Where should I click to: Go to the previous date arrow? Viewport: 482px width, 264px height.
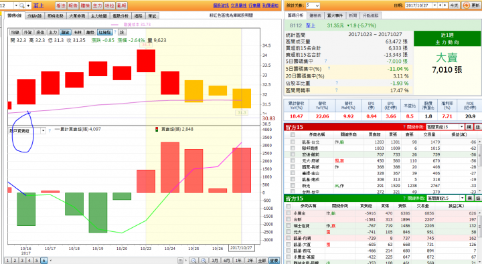440,5
